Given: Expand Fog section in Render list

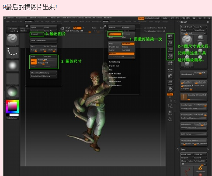Looking at the screenshot, I should [x=111, y=70].
